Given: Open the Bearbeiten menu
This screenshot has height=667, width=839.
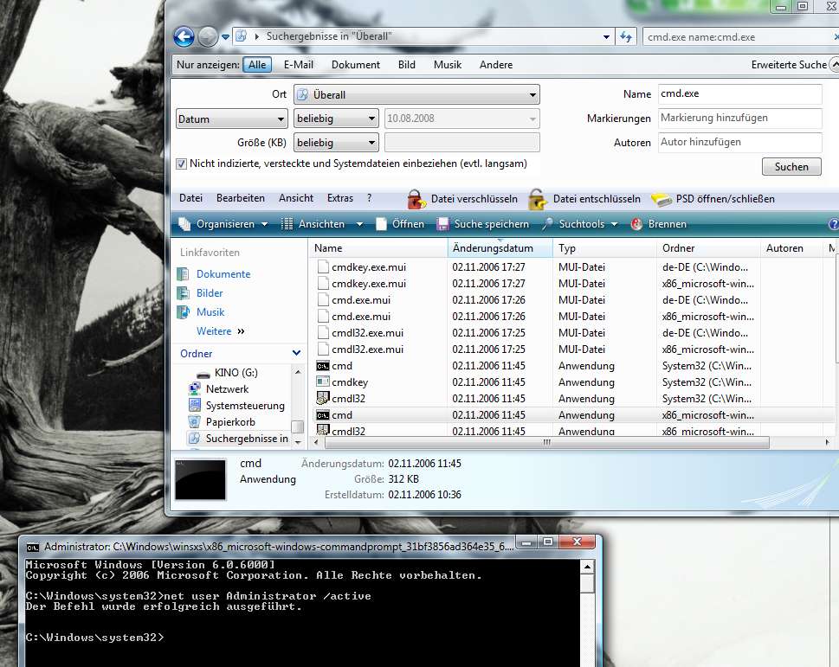Looking at the screenshot, I should coord(241,198).
